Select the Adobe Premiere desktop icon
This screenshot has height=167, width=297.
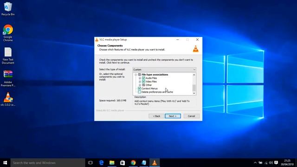(x=8, y=78)
